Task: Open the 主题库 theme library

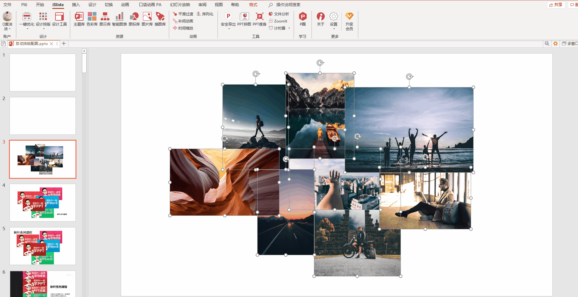Action: coord(79,19)
